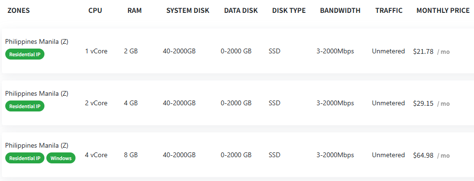Click Philippines Manila (Z) zone name in third row
The height and width of the screenshot is (181, 474).
tap(37, 145)
